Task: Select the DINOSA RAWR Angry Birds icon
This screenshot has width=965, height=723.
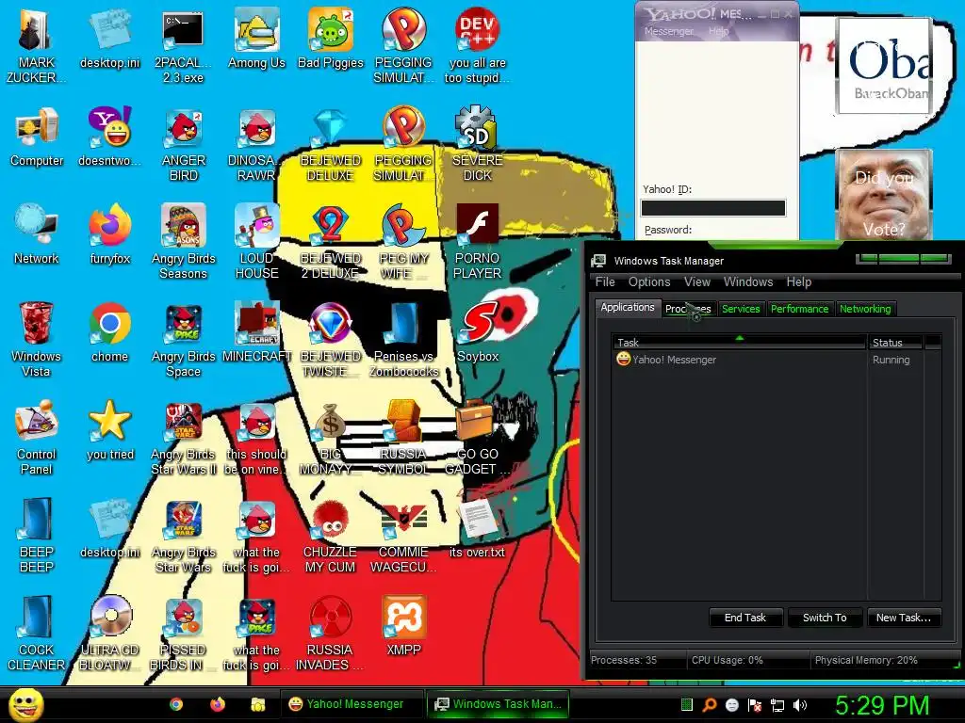Action: 256,144
